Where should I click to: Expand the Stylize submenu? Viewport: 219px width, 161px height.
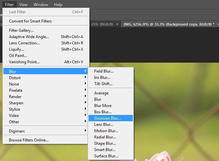click(46, 109)
